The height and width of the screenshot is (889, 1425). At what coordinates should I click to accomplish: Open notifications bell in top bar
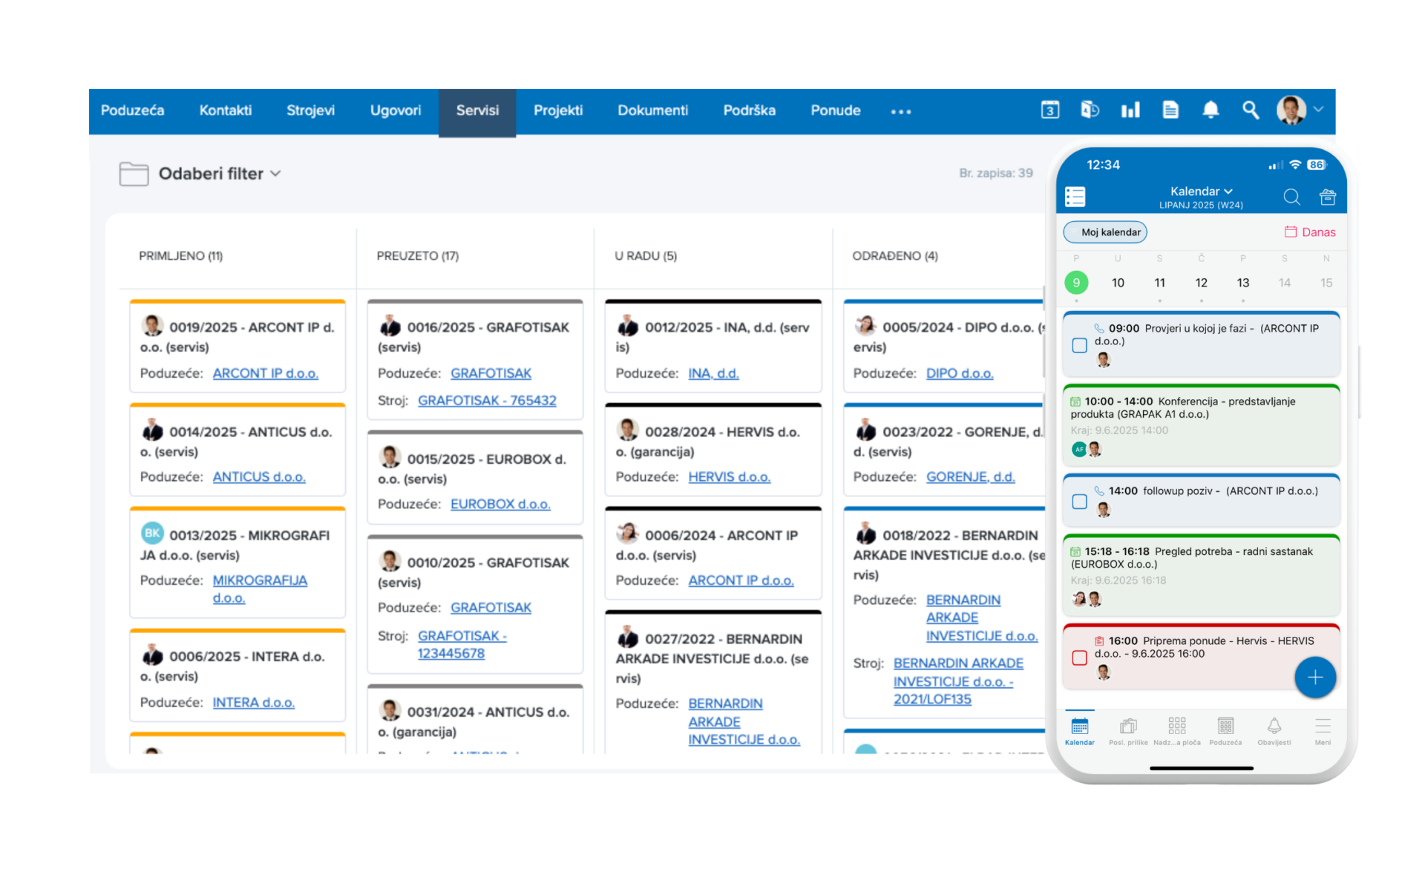[x=1211, y=110]
